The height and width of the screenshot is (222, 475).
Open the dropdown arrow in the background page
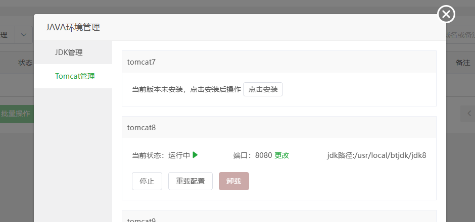coord(24,35)
